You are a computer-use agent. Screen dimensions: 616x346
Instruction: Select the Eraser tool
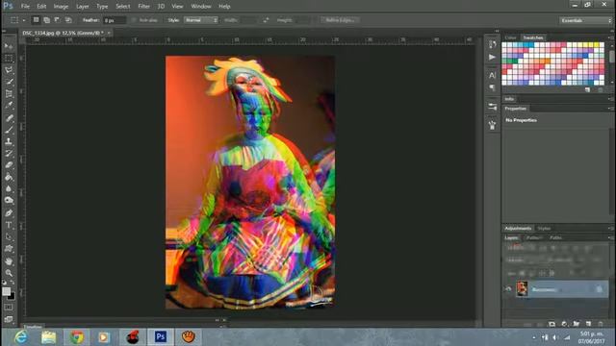click(9, 165)
